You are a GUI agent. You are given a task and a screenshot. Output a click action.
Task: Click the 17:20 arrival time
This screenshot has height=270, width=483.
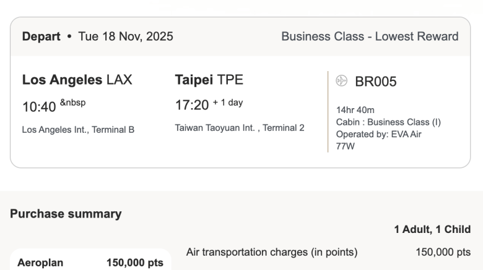click(x=192, y=105)
